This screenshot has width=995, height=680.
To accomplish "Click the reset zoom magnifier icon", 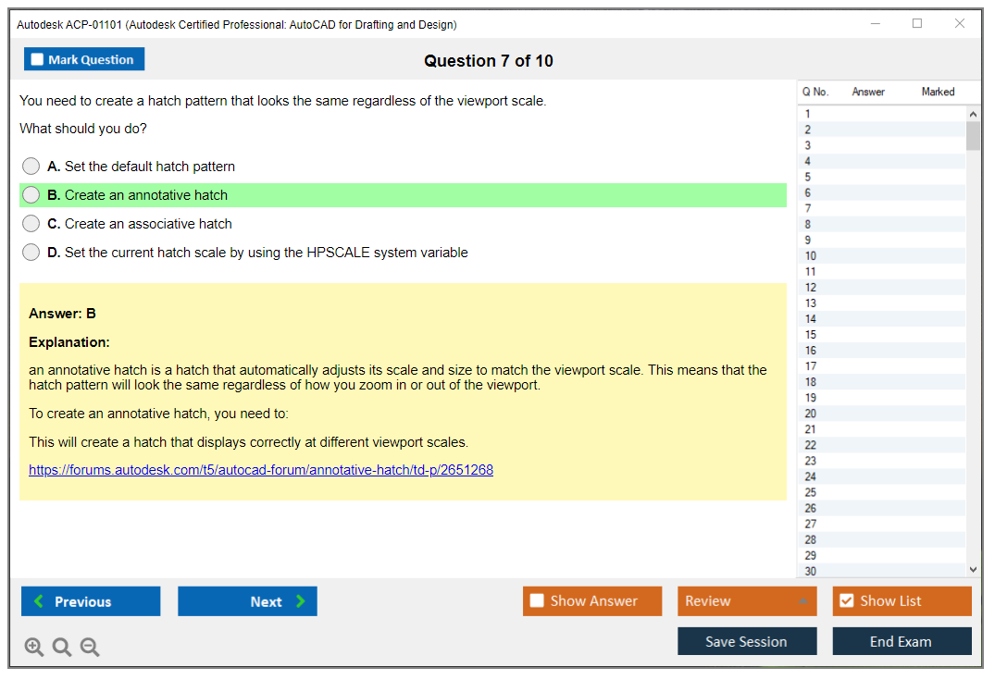I will click(62, 648).
